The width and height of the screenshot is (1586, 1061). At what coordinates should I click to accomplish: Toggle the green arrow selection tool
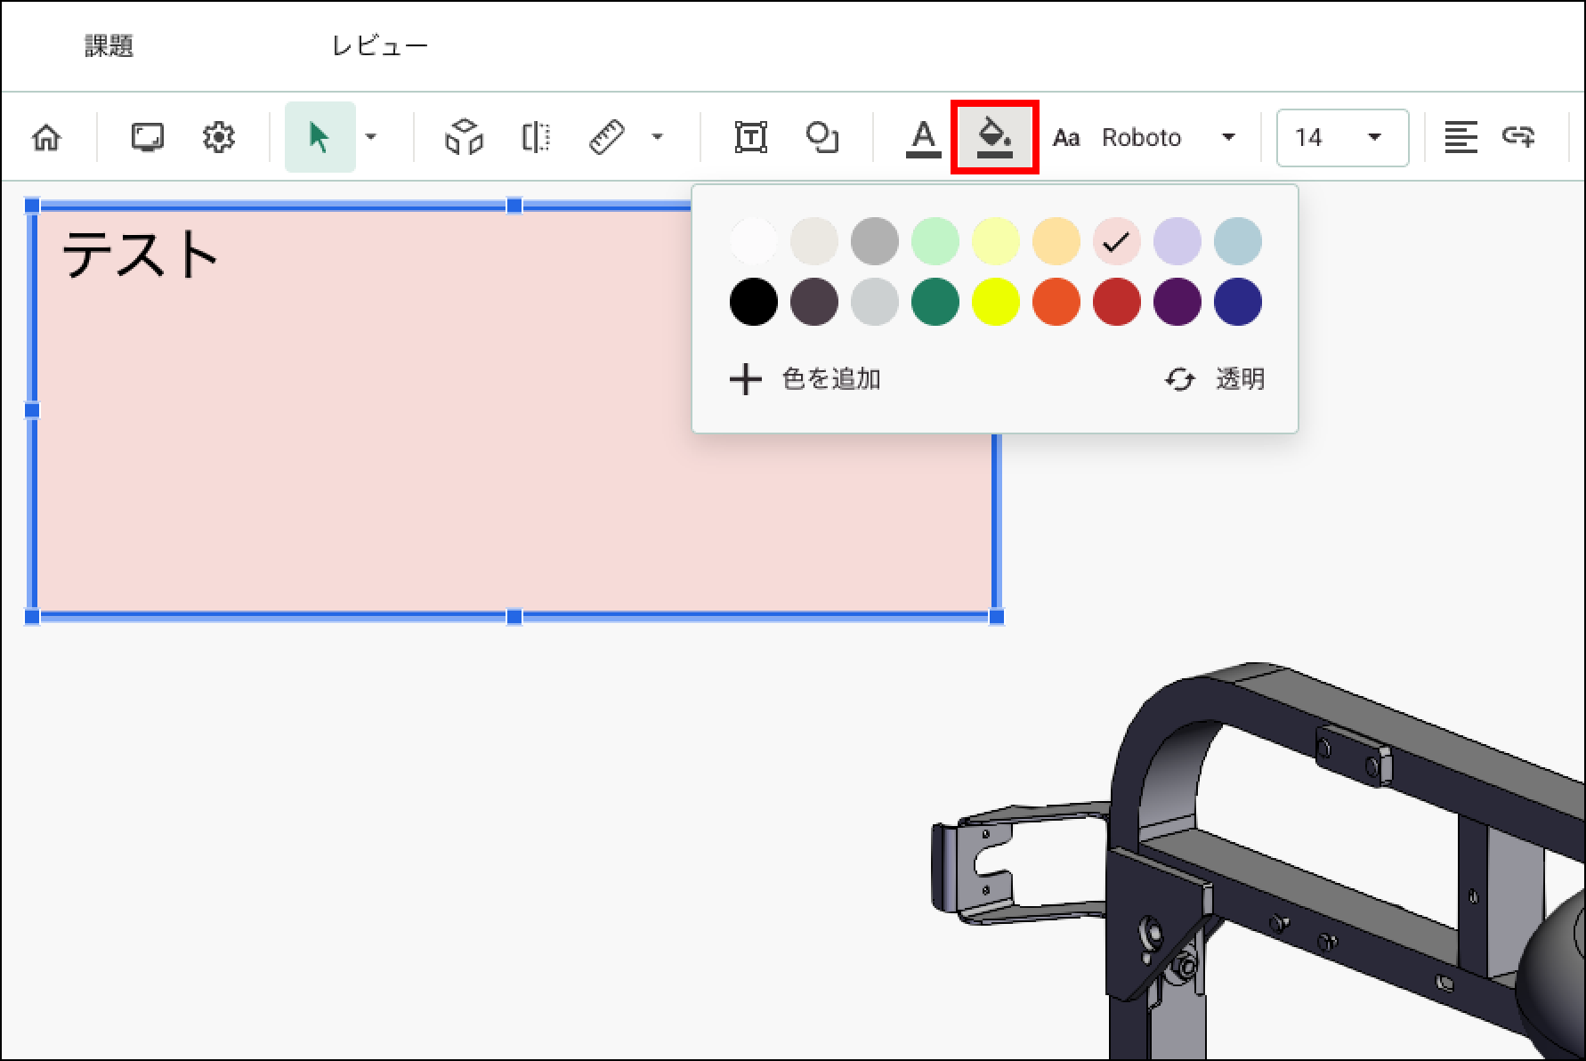pos(319,137)
